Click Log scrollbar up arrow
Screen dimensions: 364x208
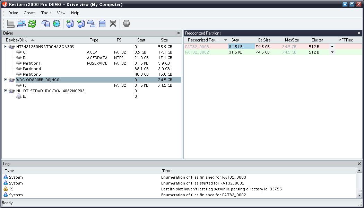tap(359, 170)
